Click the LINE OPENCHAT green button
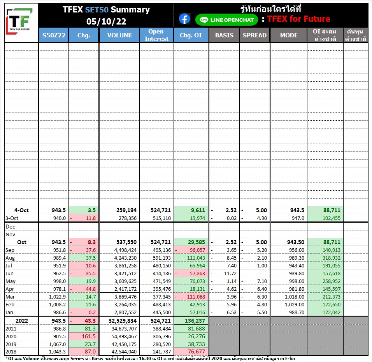 point(226,20)
